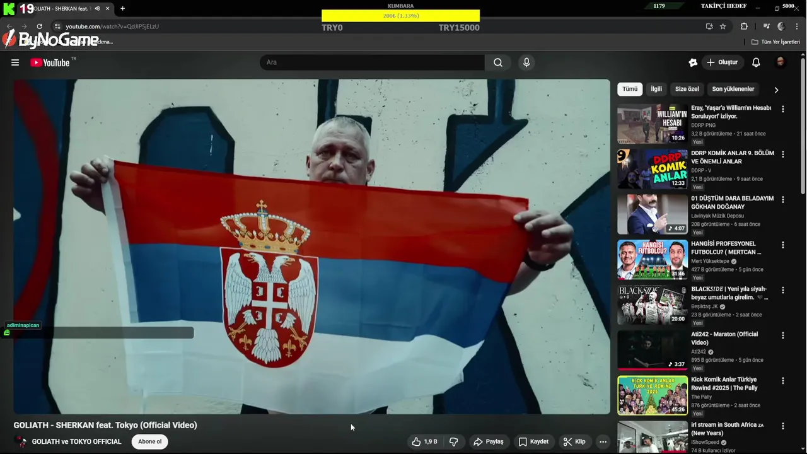Go forward in browser history

coord(24,26)
